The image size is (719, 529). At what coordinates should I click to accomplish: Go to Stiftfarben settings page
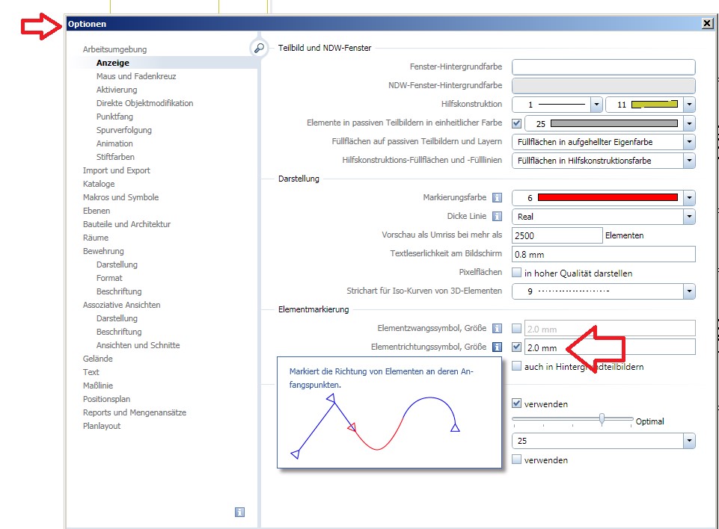click(x=115, y=157)
